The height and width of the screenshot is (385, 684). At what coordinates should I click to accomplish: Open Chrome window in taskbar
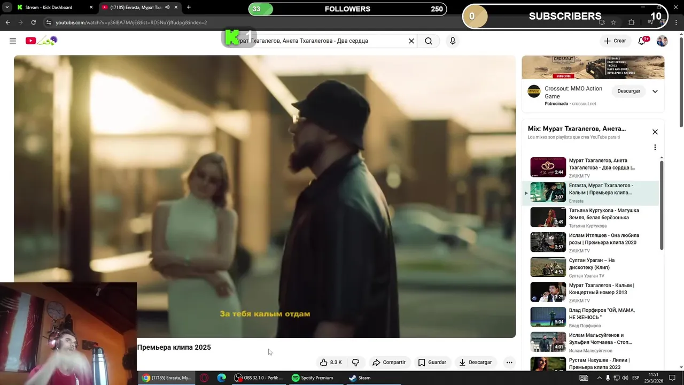[167, 378]
